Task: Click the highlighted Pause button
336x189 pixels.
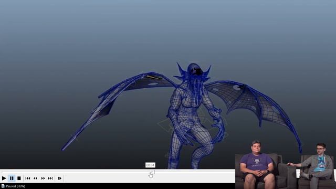Action: (x=12, y=178)
